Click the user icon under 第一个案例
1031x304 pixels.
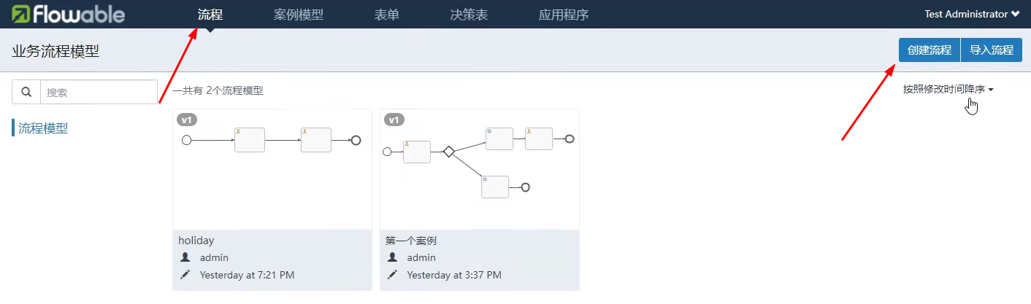pyautogui.click(x=393, y=257)
